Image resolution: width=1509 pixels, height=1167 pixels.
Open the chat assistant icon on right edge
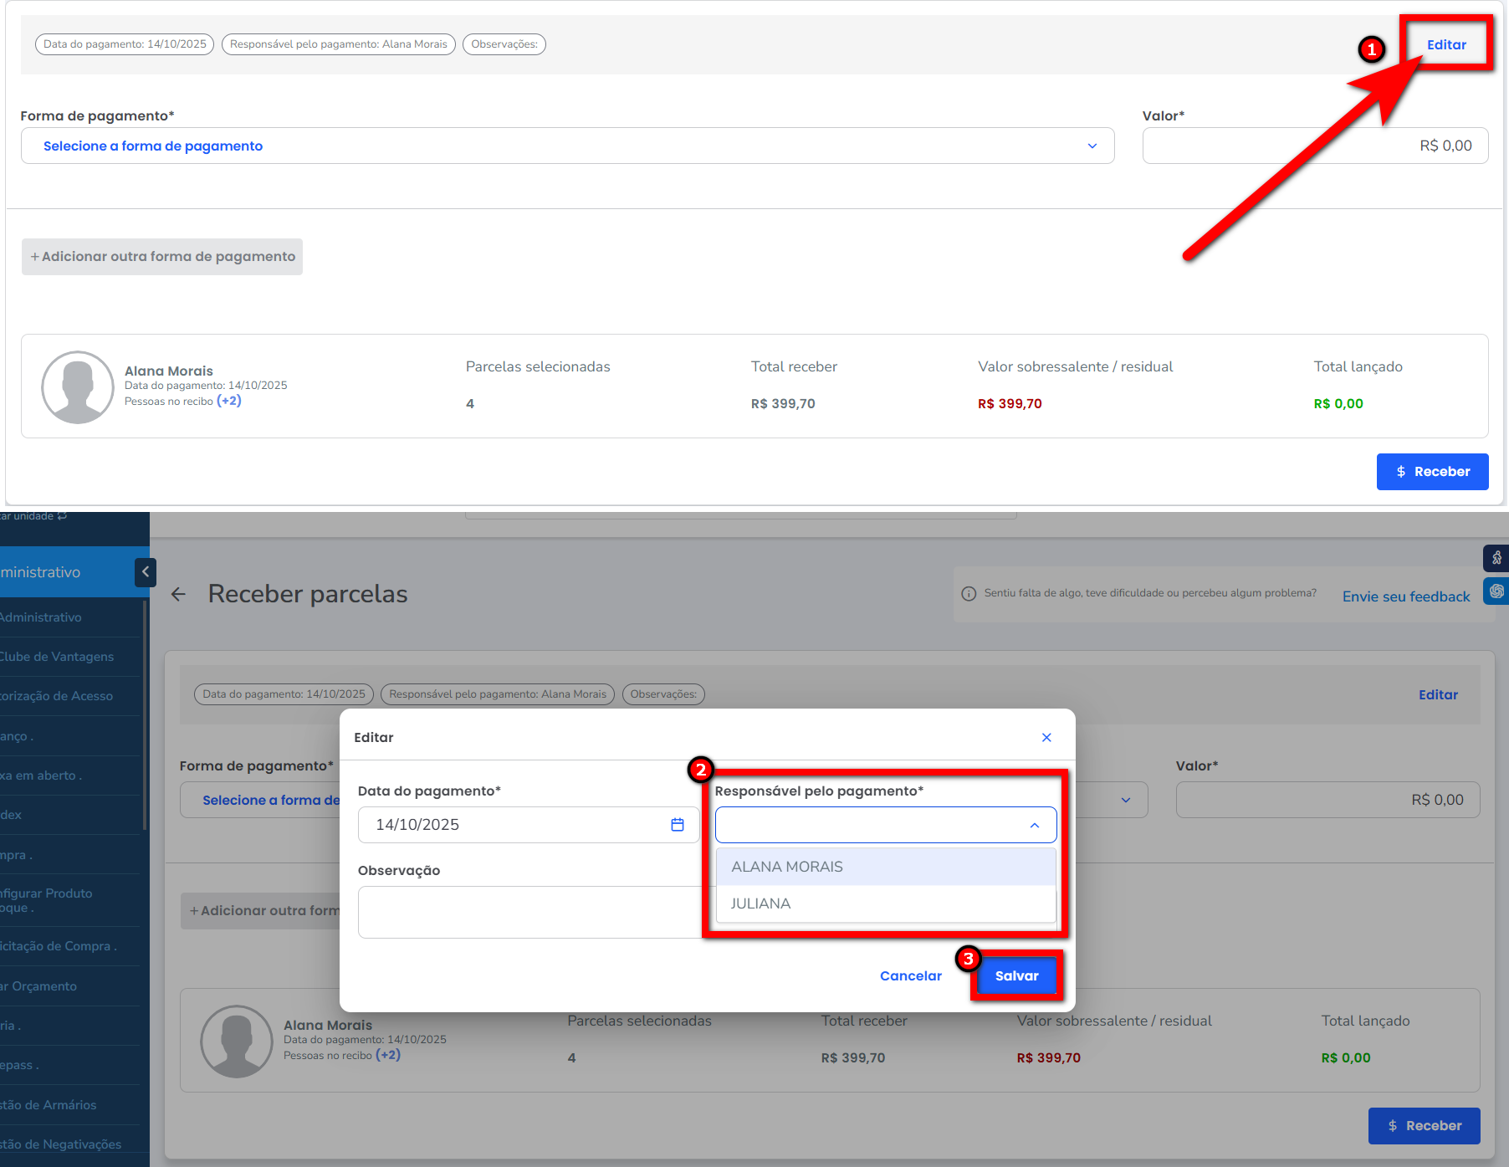click(1496, 591)
